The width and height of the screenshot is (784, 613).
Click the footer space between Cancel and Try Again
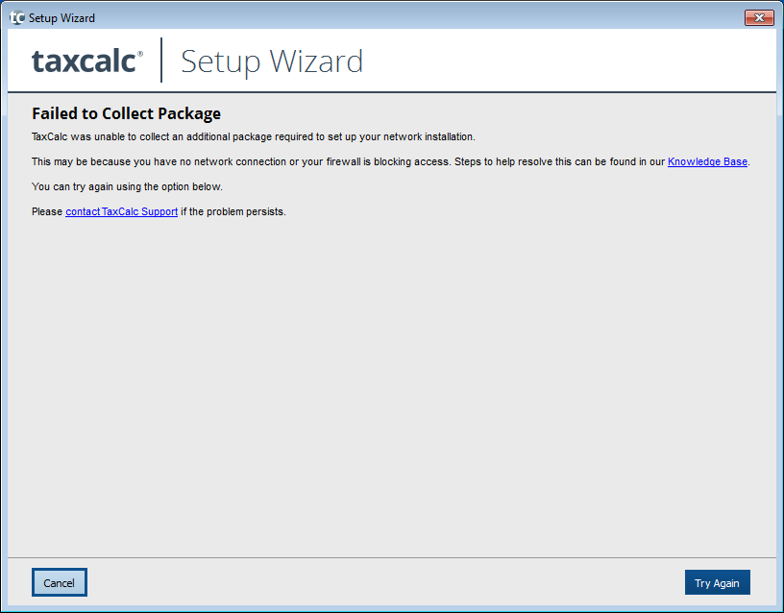[x=384, y=583]
